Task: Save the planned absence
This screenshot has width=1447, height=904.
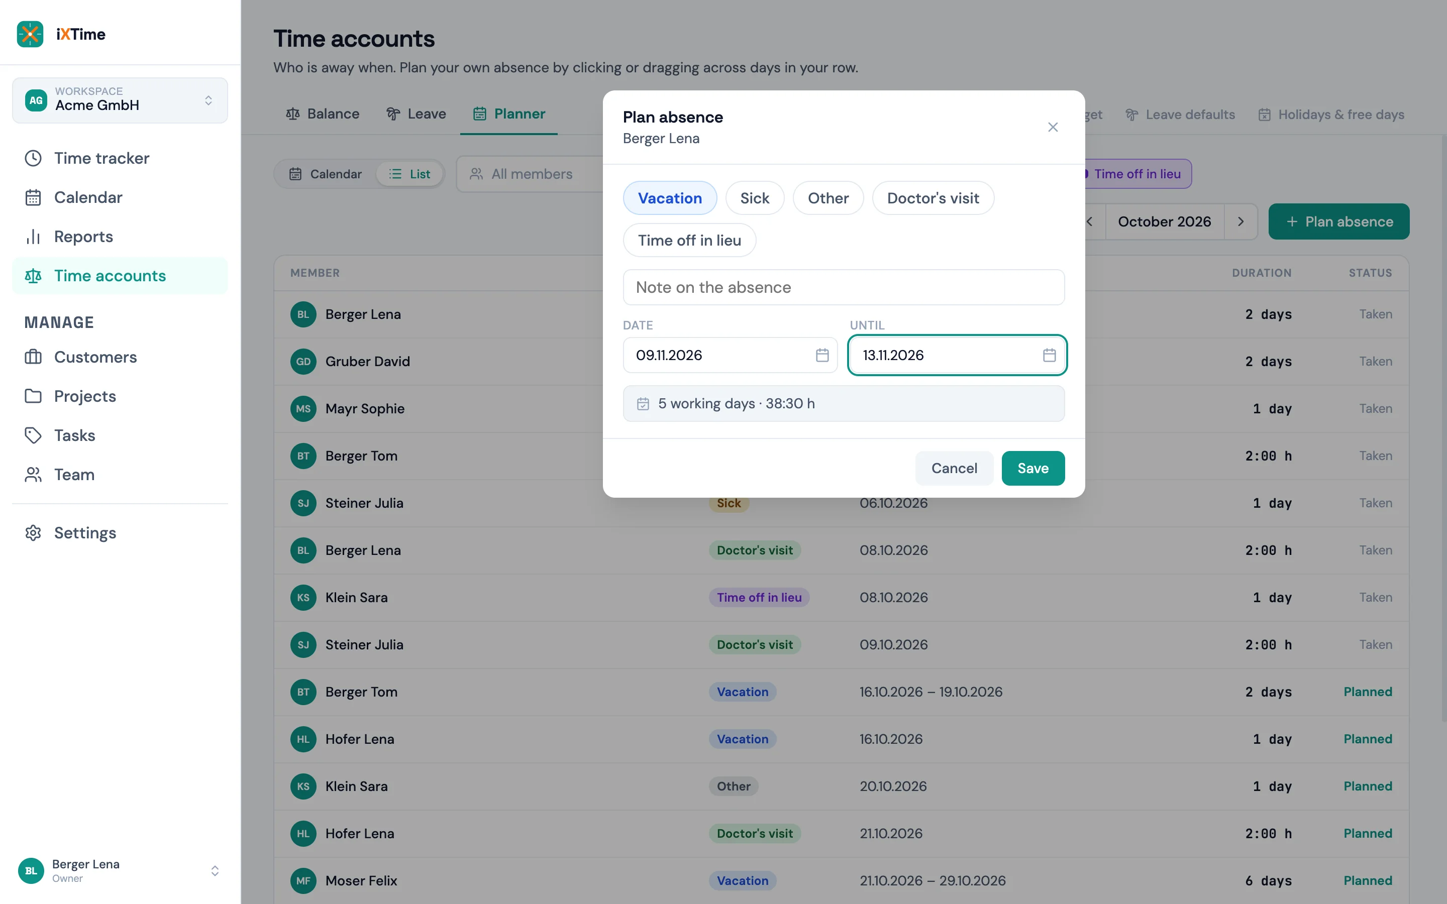Action: tap(1032, 468)
